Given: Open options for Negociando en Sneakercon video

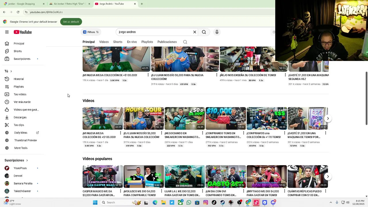Looking at the screenshot, I should tap(202, 133).
